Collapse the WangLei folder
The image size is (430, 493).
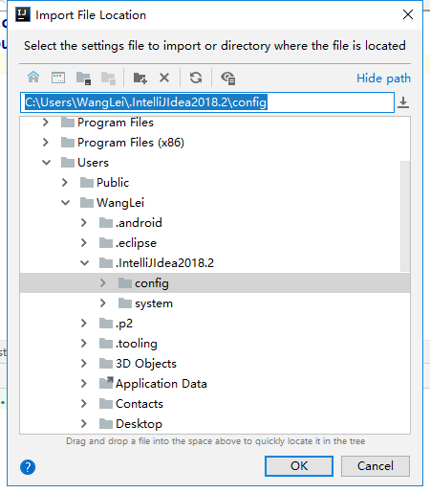pos(66,203)
